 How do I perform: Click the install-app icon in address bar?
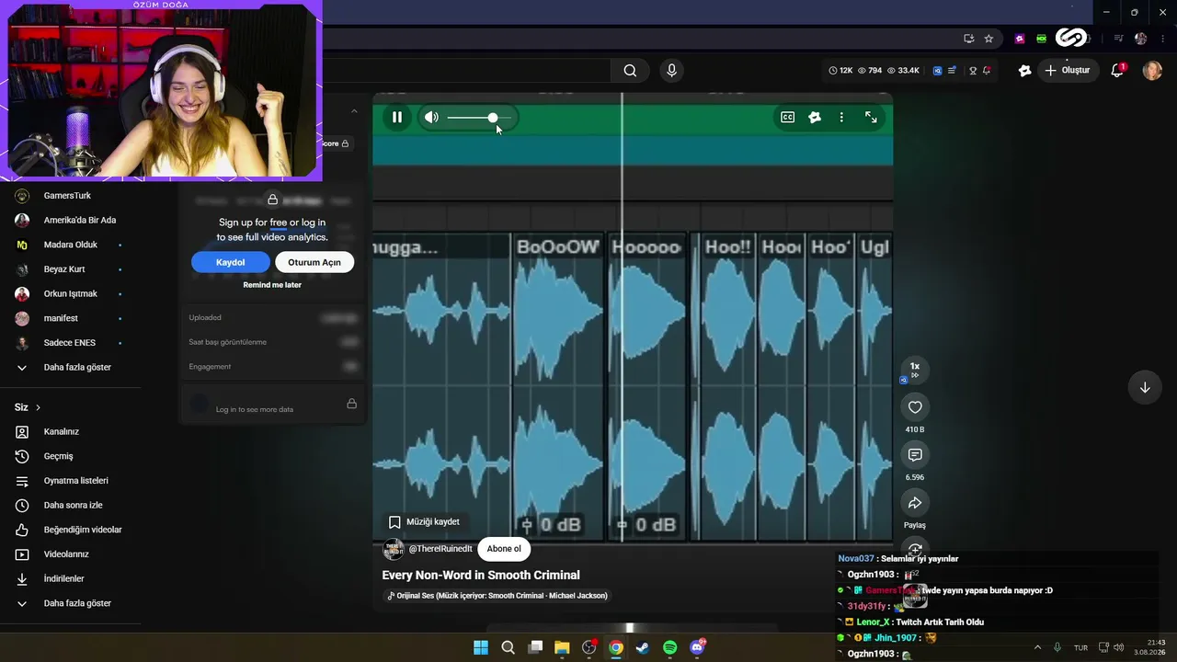[x=968, y=39]
